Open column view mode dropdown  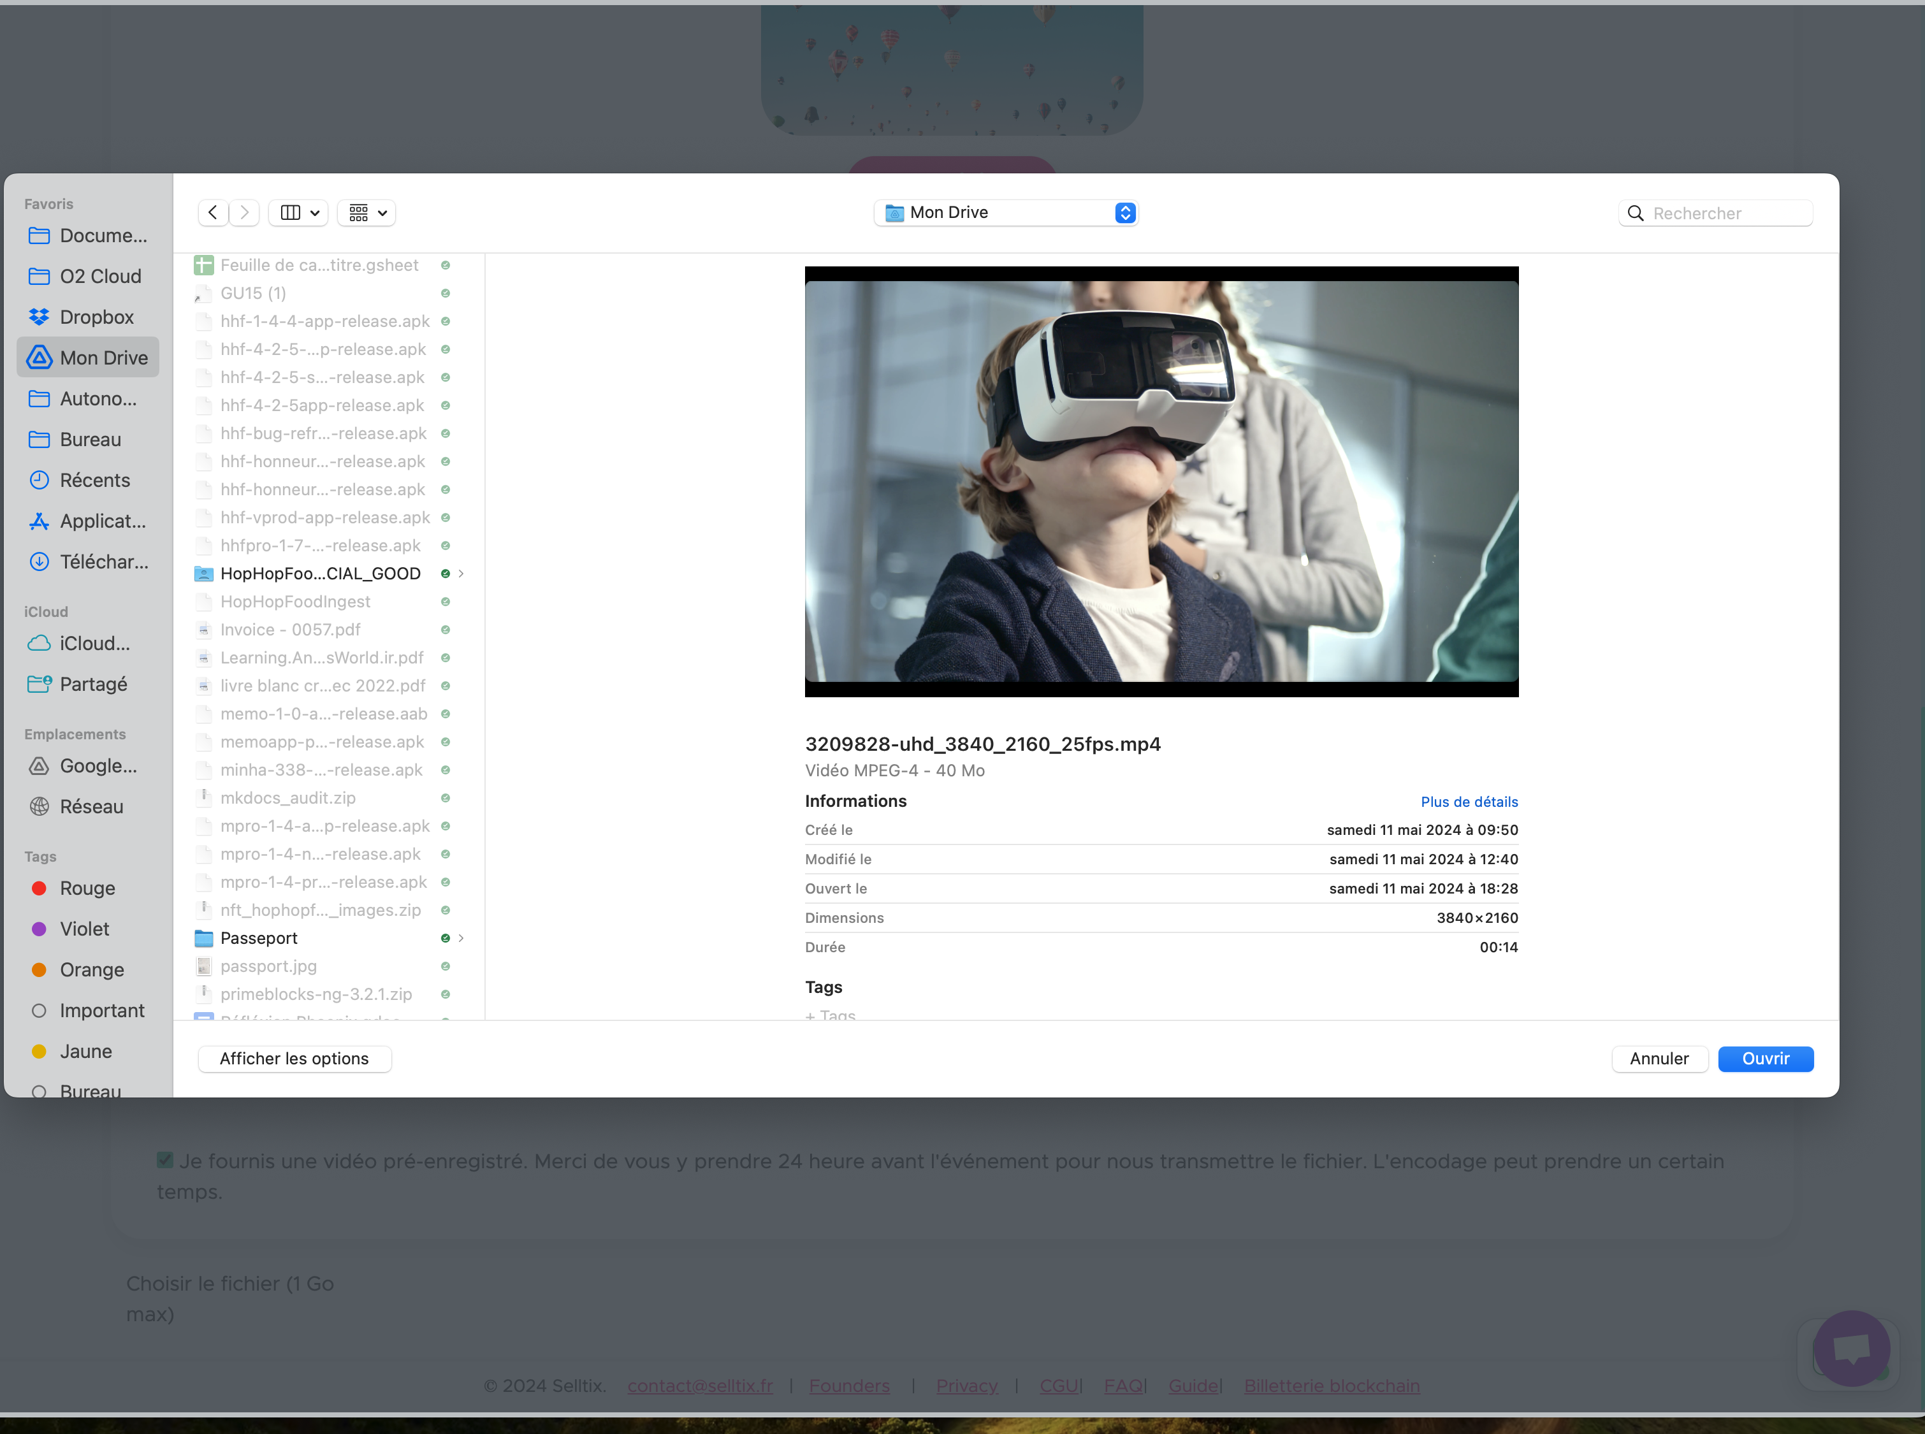[298, 213]
